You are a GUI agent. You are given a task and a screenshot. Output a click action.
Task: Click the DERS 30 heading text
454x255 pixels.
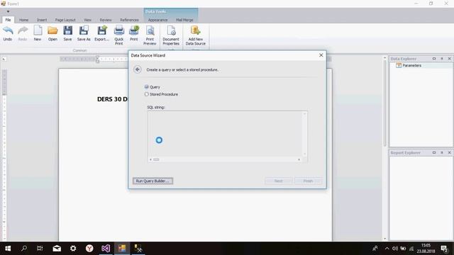pyautogui.click(x=112, y=99)
